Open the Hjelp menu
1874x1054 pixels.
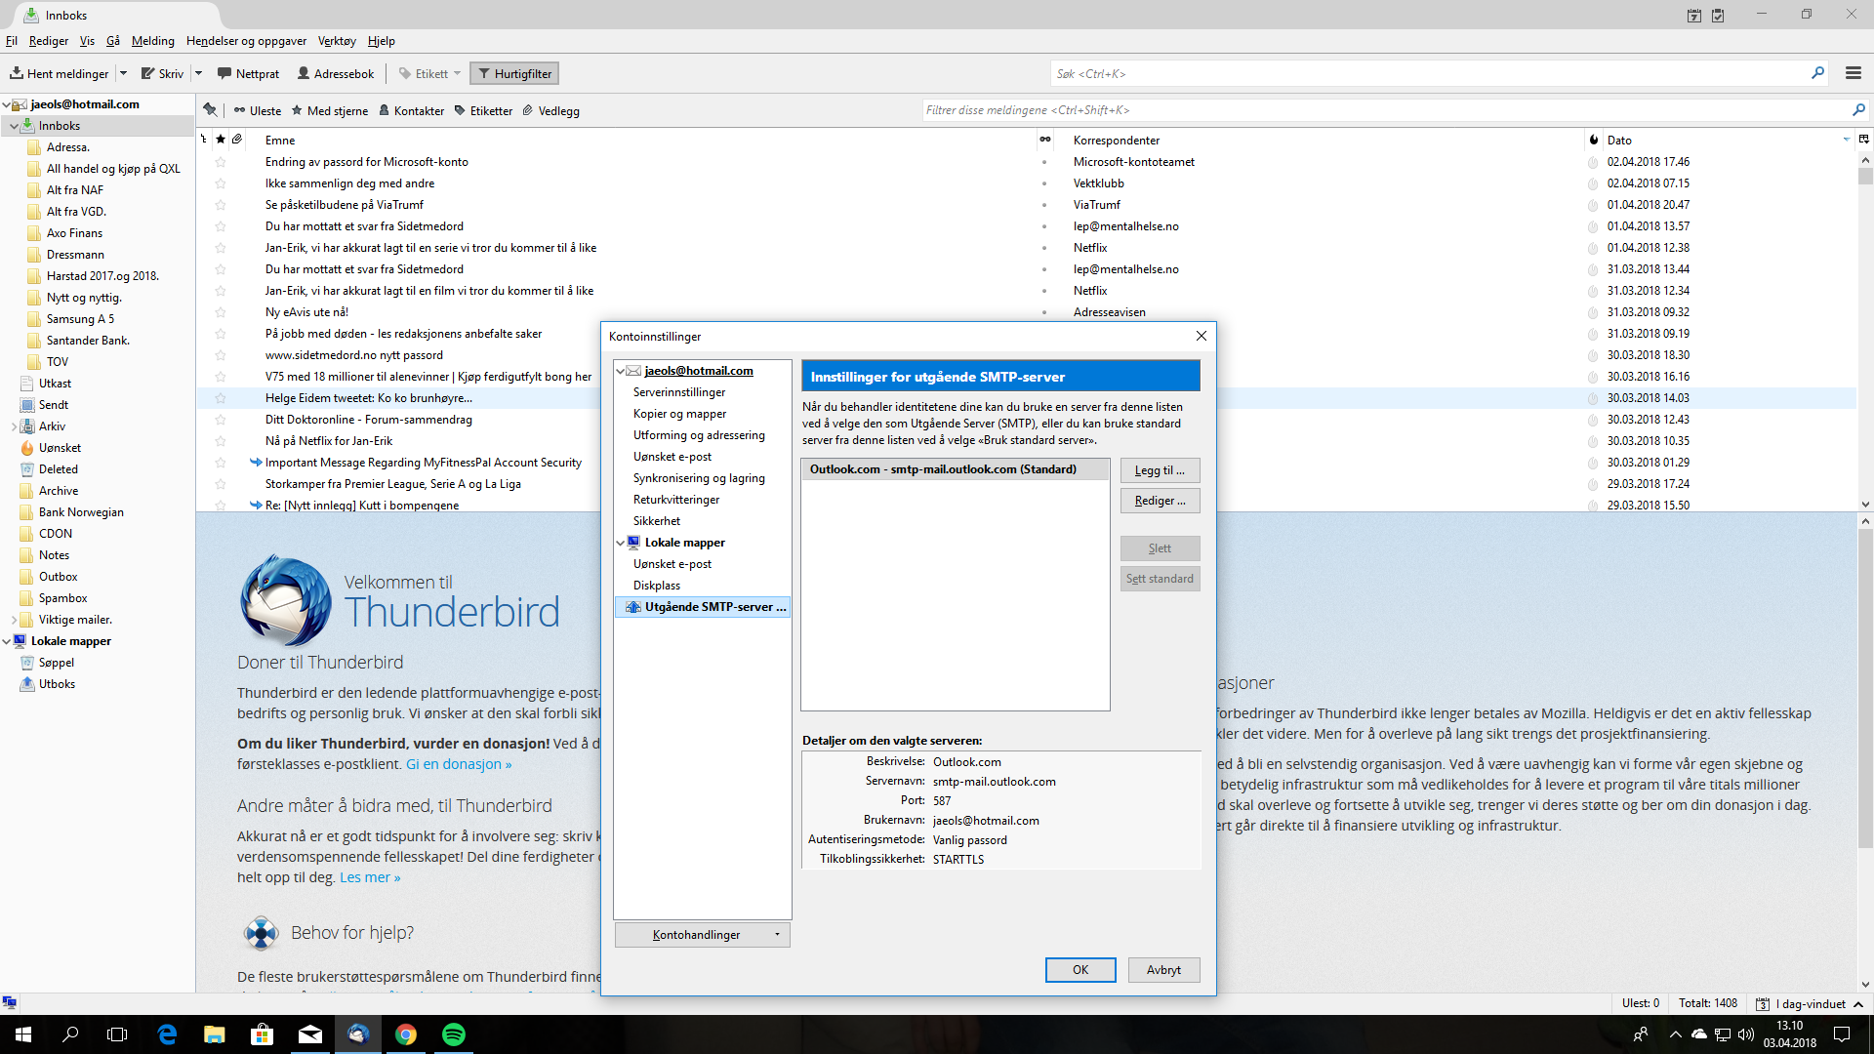coord(382,41)
